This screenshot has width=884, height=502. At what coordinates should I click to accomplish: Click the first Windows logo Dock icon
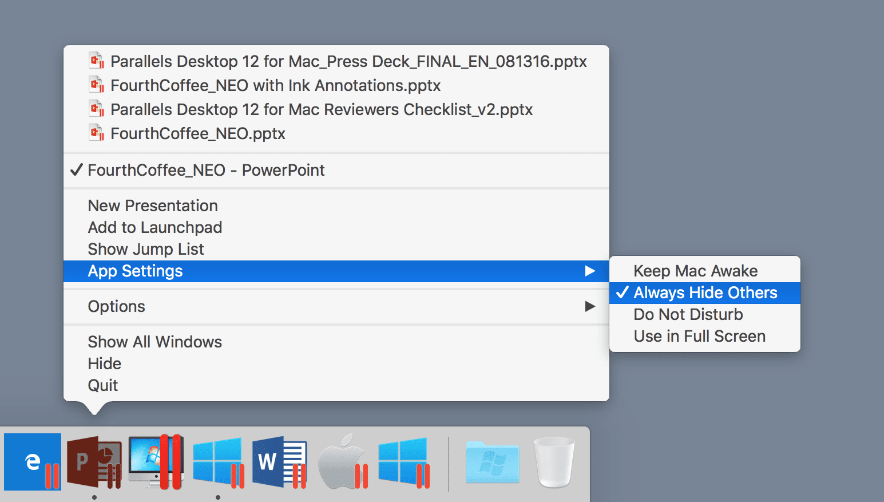[x=219, y=462]
